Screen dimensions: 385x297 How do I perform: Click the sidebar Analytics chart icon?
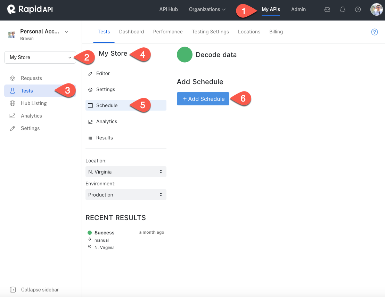13,116
